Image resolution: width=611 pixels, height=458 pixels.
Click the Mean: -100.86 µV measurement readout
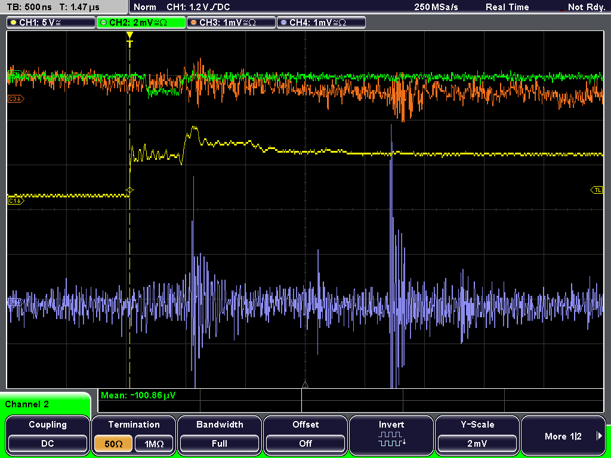click(138, 395)
